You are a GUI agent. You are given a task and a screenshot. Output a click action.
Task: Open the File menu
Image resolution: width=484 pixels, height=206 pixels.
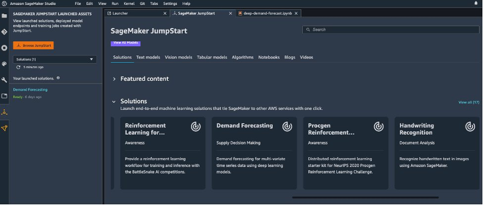pos(78,4)
